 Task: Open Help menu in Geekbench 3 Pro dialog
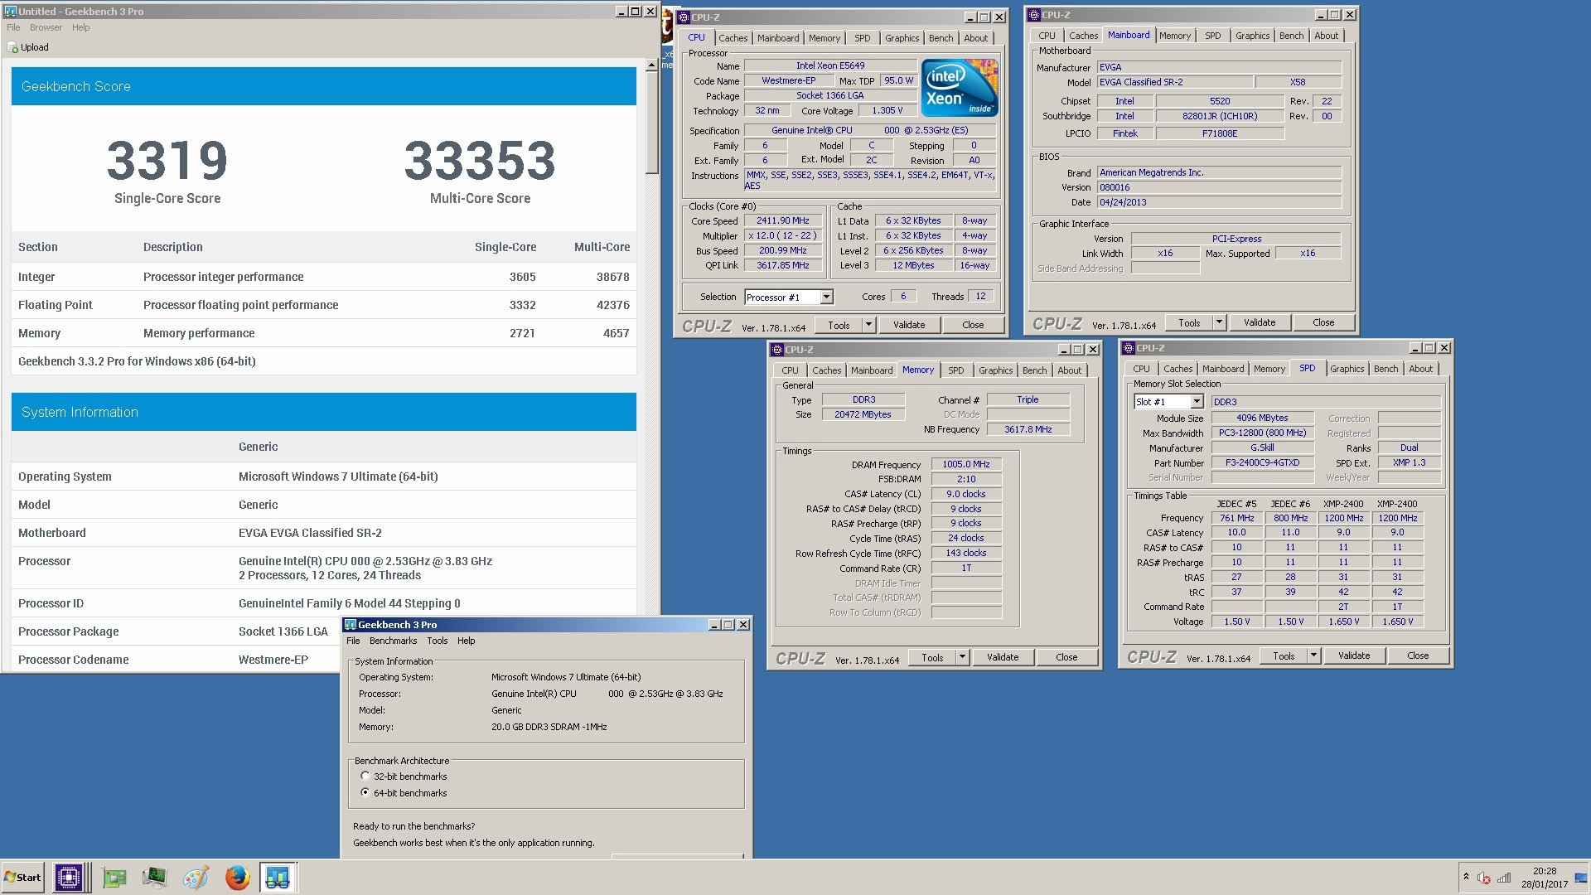point(467,641)
